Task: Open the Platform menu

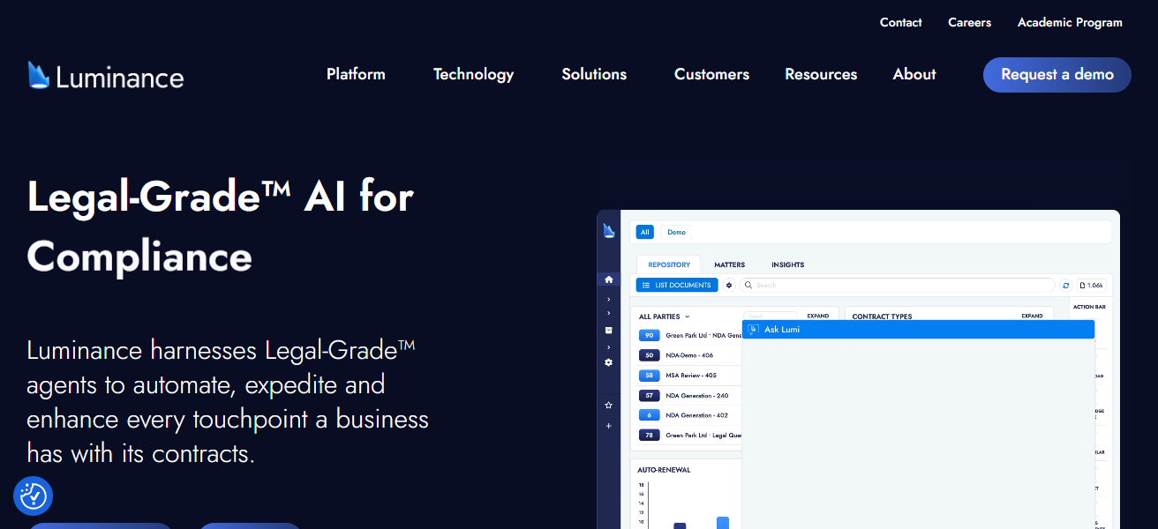Action: pyautogui.click(x=356, y=74)
